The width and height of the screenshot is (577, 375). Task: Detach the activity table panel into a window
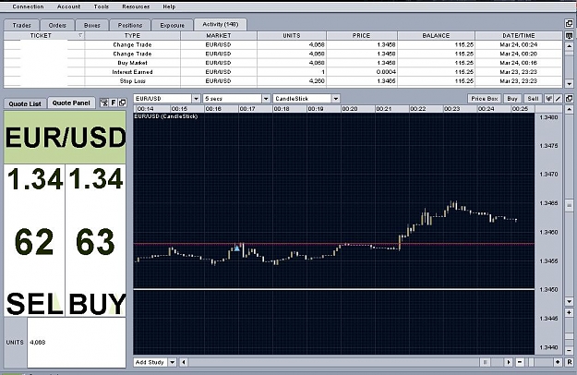pyautogui.click(x=569, y=23)
